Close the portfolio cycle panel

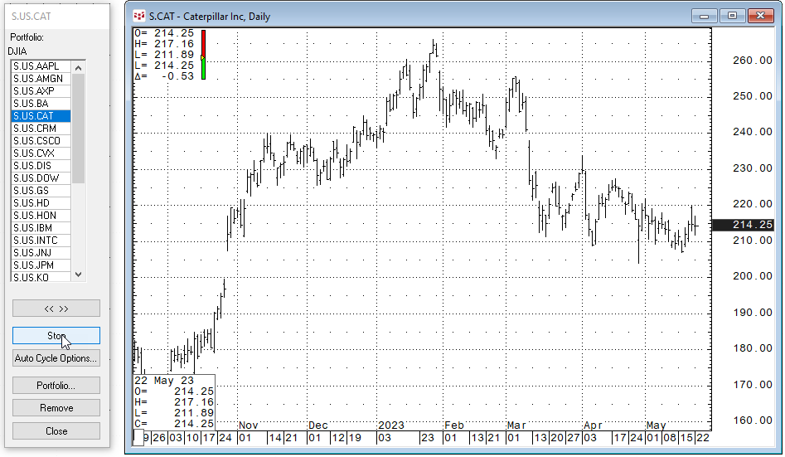click(56, 431)
